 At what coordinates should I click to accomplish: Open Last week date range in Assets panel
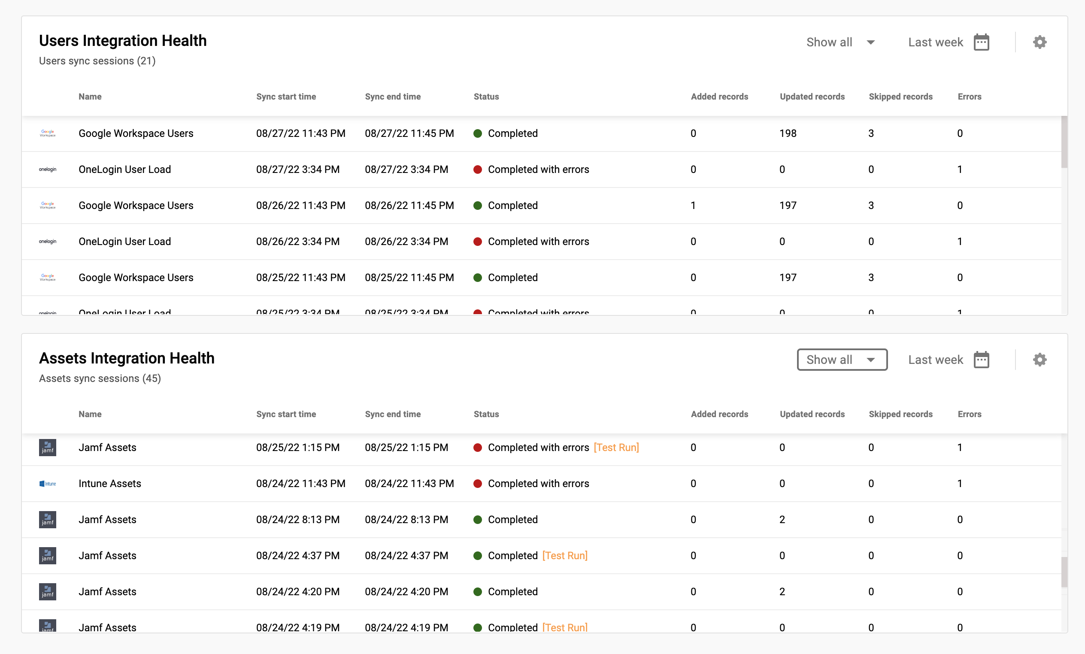(x=935, y=360)
